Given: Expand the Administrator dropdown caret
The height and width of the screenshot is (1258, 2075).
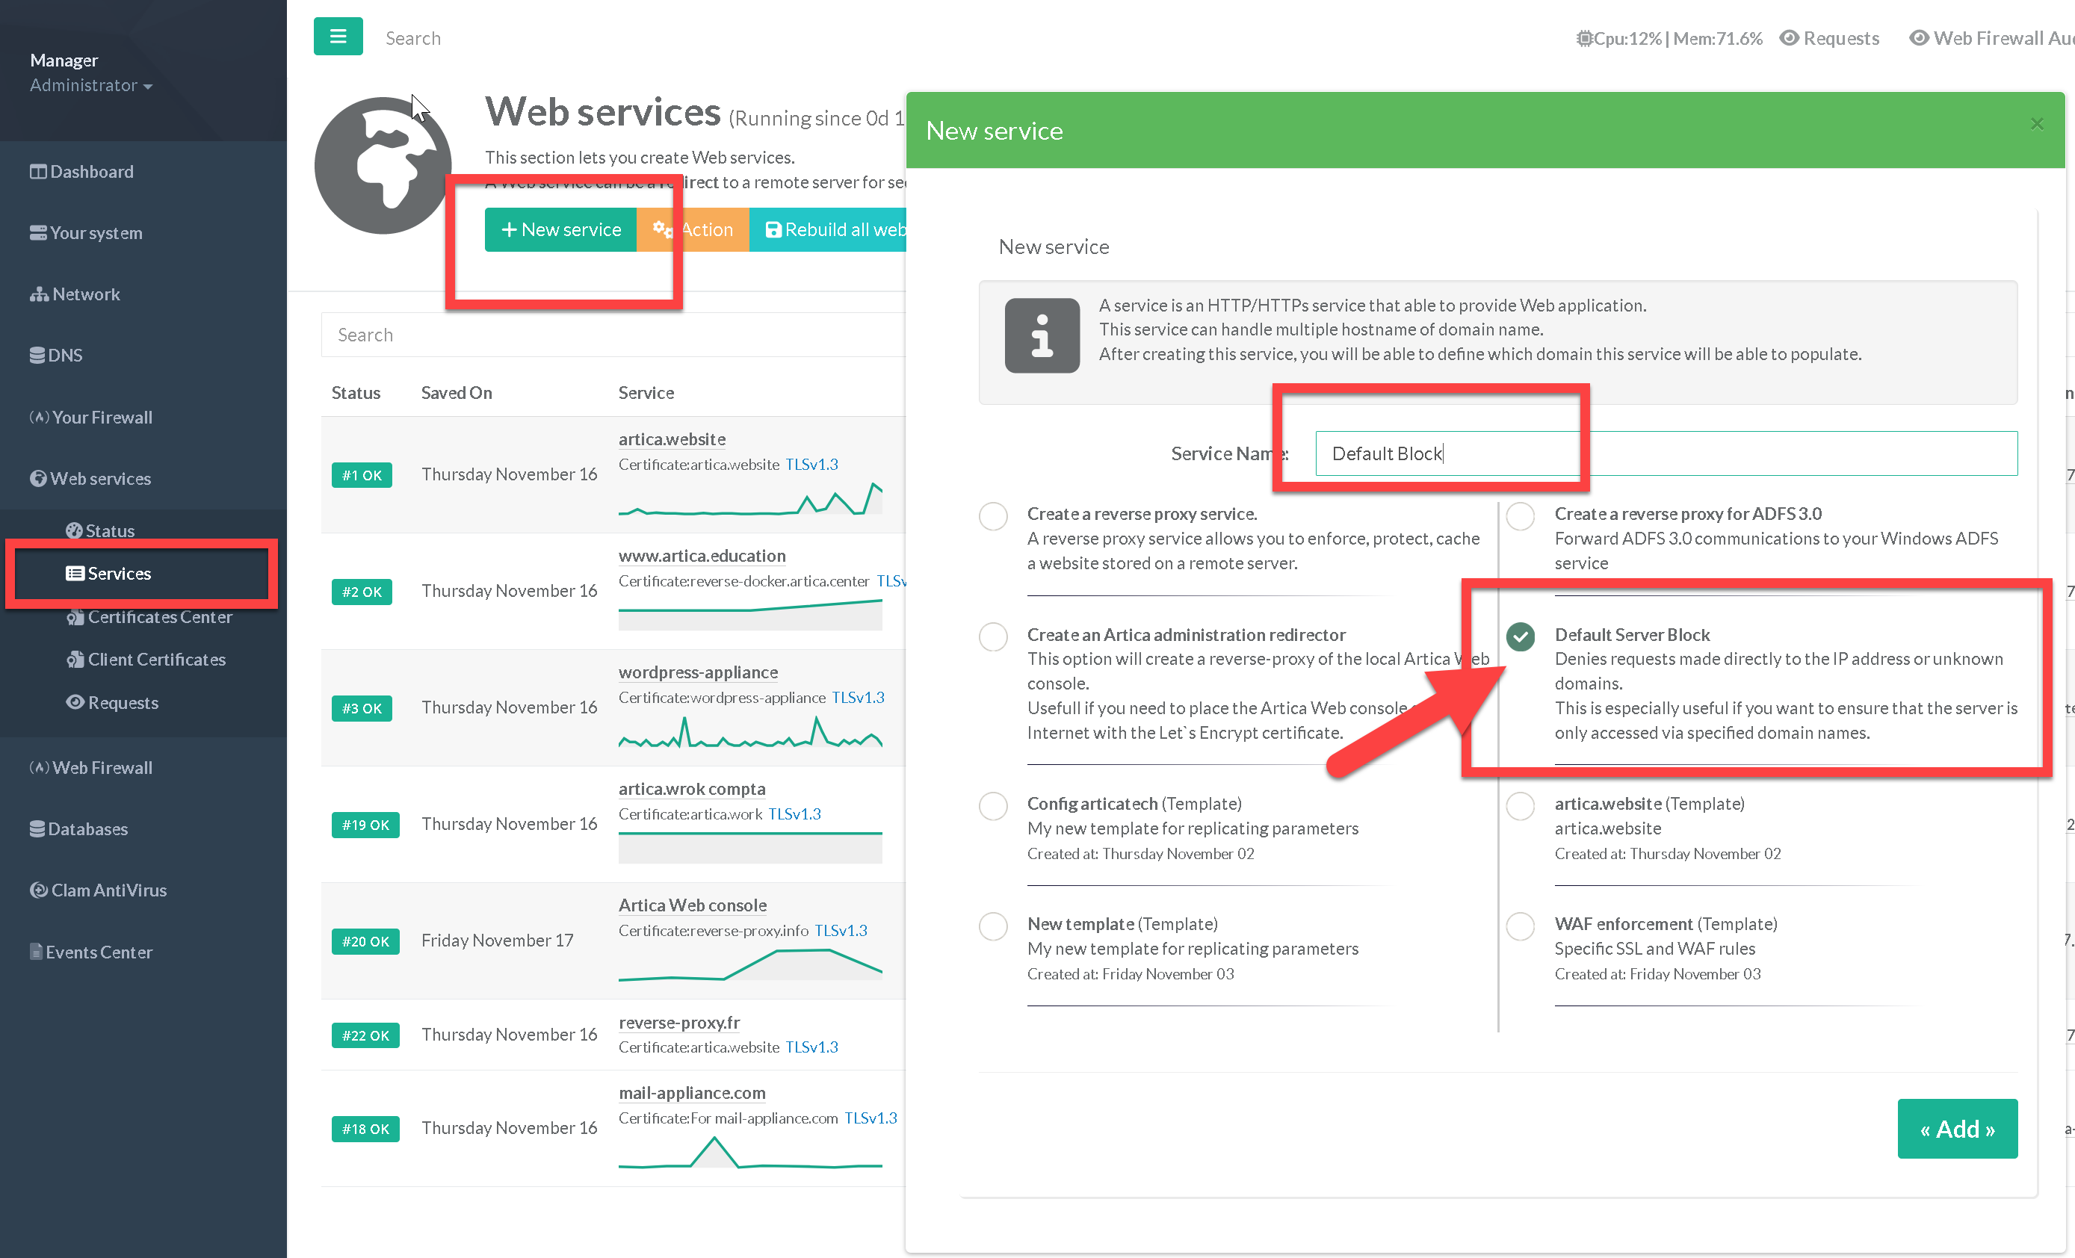Looking at the screenshot, I should [148, 86].
